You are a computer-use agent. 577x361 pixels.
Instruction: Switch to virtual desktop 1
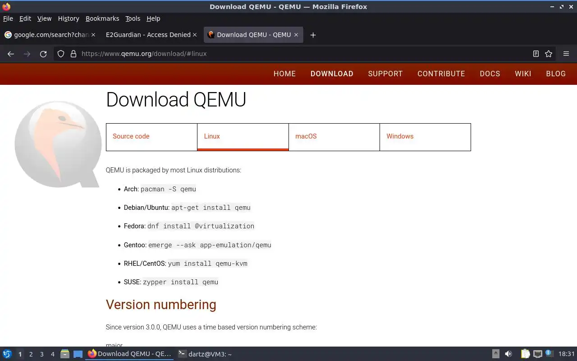tap(20, 354)
